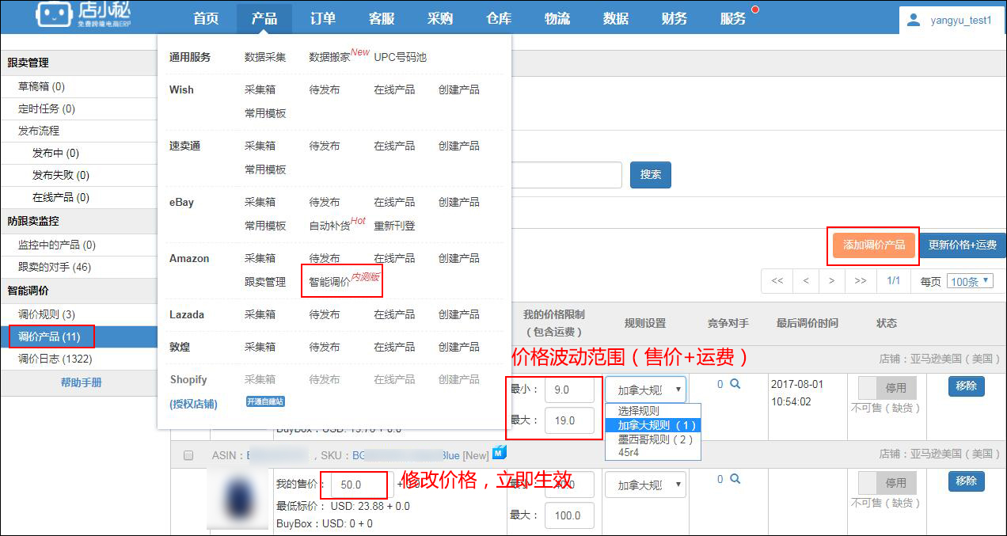Open 创建产品 in the Lazada row
Image resolution: width=1007 pixels, height=536 pixels.
[x=459, y=314]
